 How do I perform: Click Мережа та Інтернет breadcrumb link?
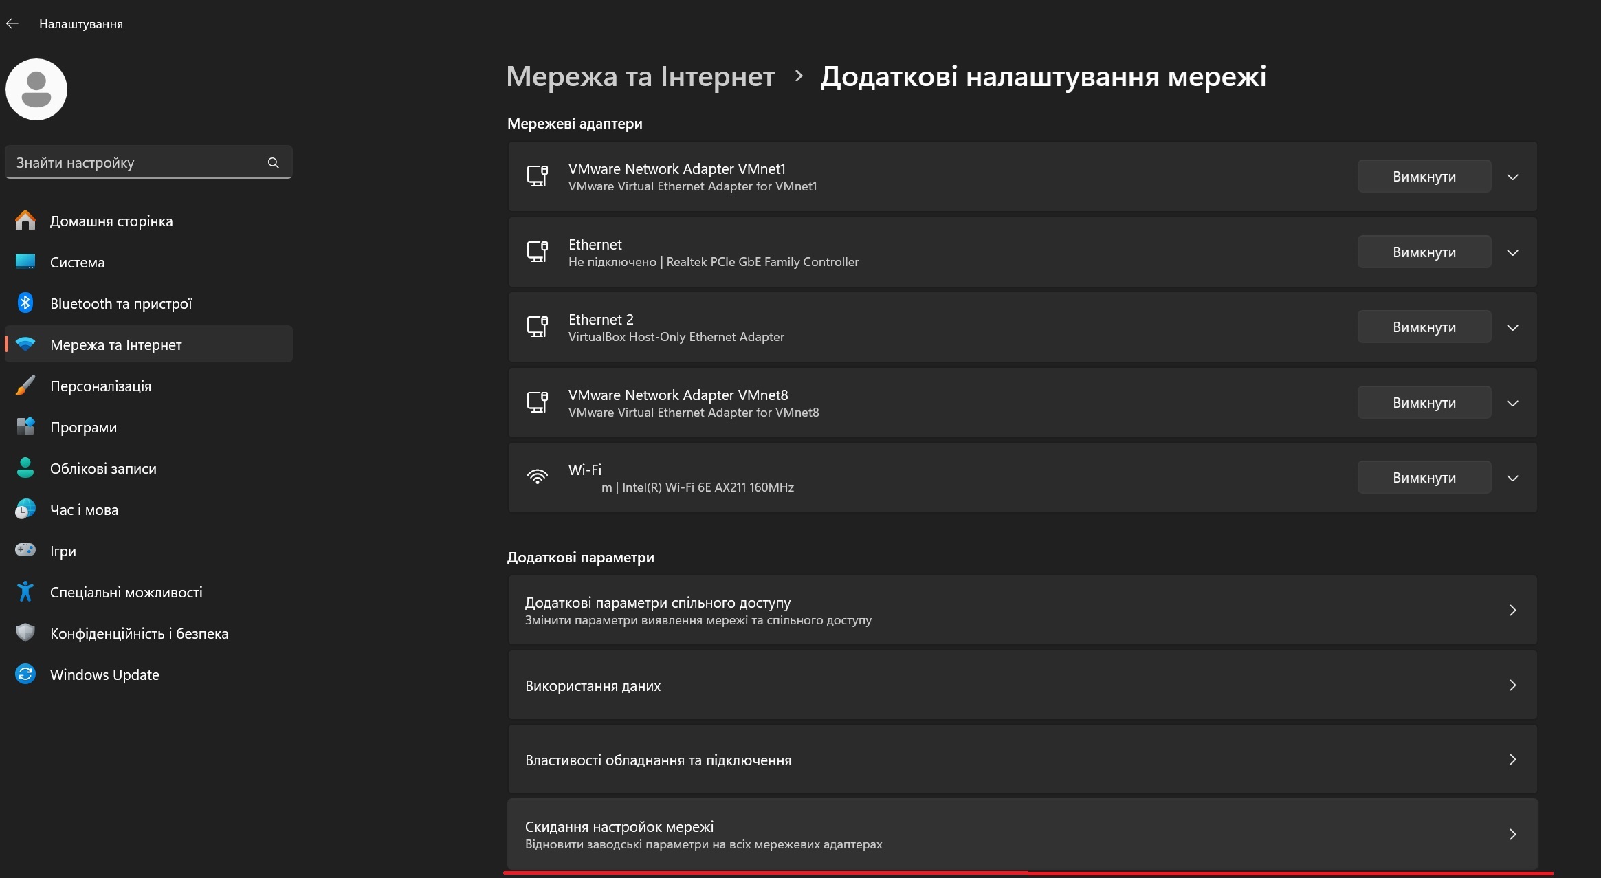coord(640,76)
